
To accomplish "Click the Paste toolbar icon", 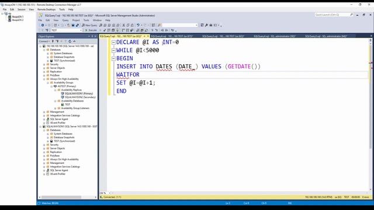I will point(132,25).
